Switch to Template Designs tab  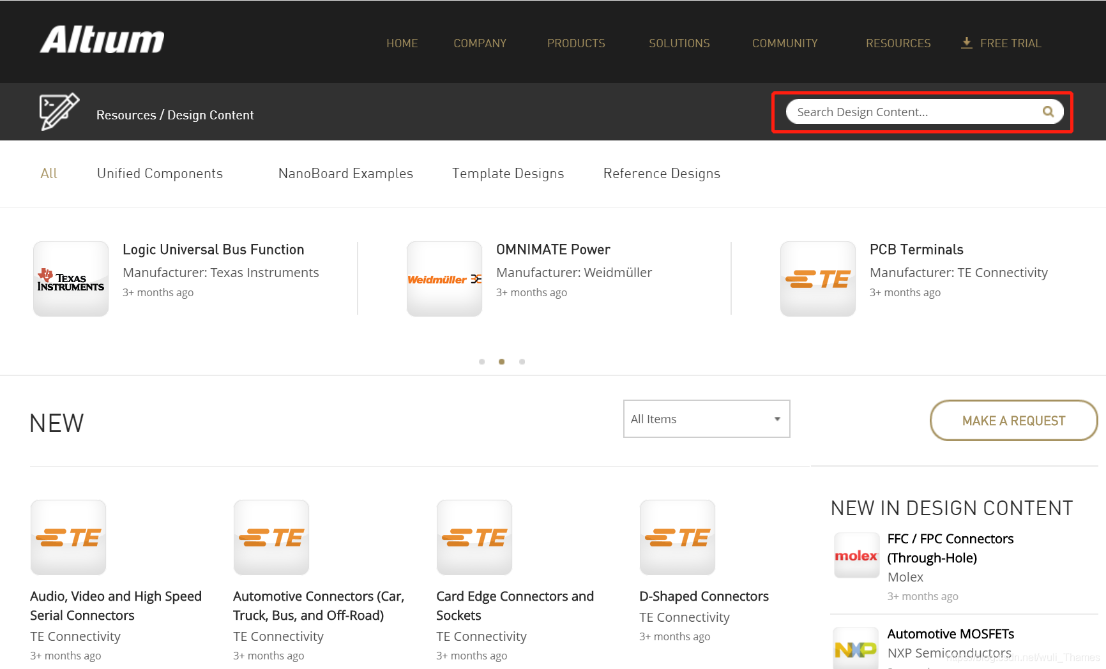[508, 174]
